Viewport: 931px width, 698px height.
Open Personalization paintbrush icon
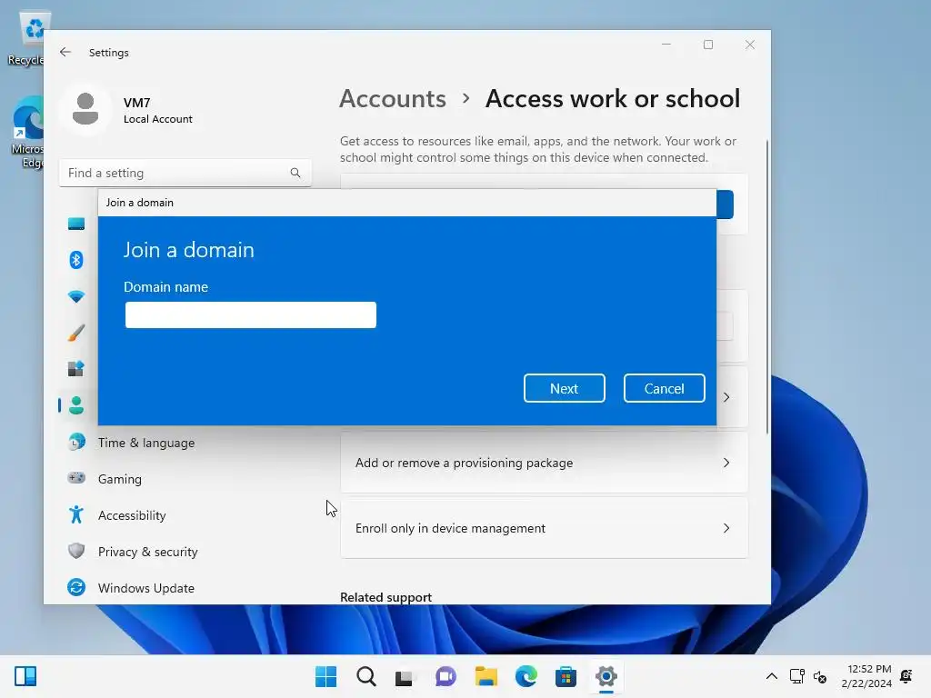[76, 333]
